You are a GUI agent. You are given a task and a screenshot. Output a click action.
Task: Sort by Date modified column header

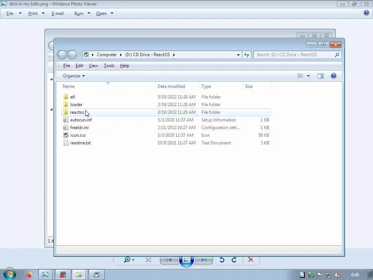(x=177, y=86)
